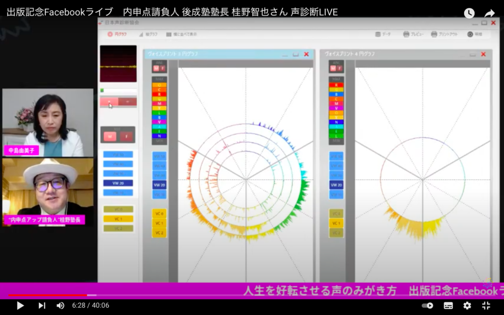Select M in the left panel
Viewport: 504px width, 315px height.
click(110, 137)
